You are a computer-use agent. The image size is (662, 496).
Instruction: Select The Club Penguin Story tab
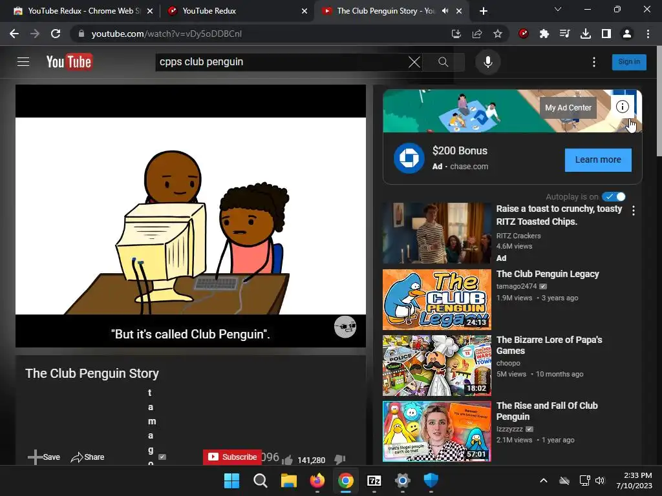coord(386,11)
